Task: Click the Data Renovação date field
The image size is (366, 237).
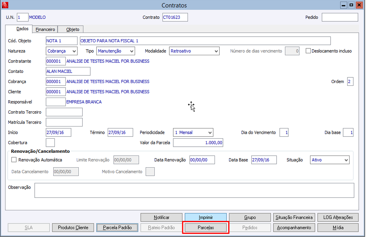Action: (202, 160)
